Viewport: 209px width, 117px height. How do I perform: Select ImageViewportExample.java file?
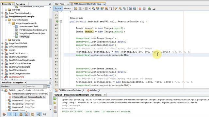point(32,33)
